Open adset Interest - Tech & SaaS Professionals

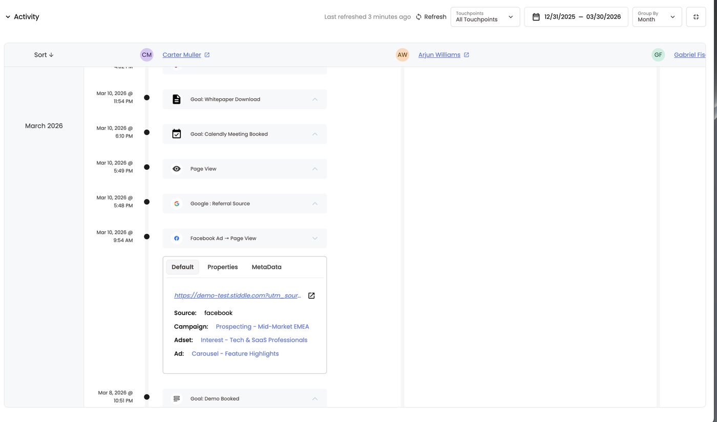(x=254, y=340)
